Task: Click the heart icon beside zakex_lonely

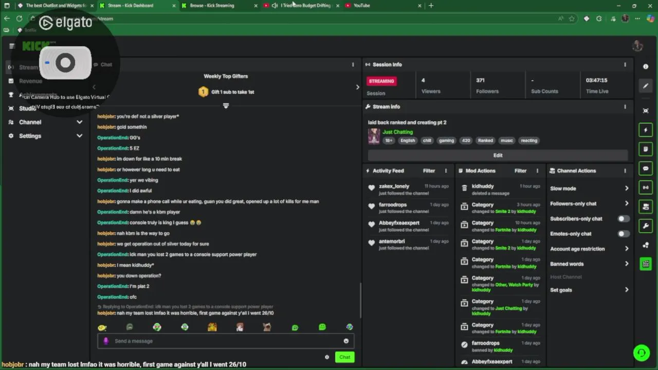Action: (x=371, y=189)
